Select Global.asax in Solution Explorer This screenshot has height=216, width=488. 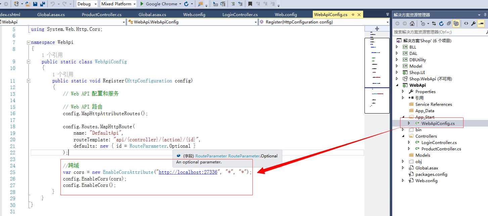(427, 168)
